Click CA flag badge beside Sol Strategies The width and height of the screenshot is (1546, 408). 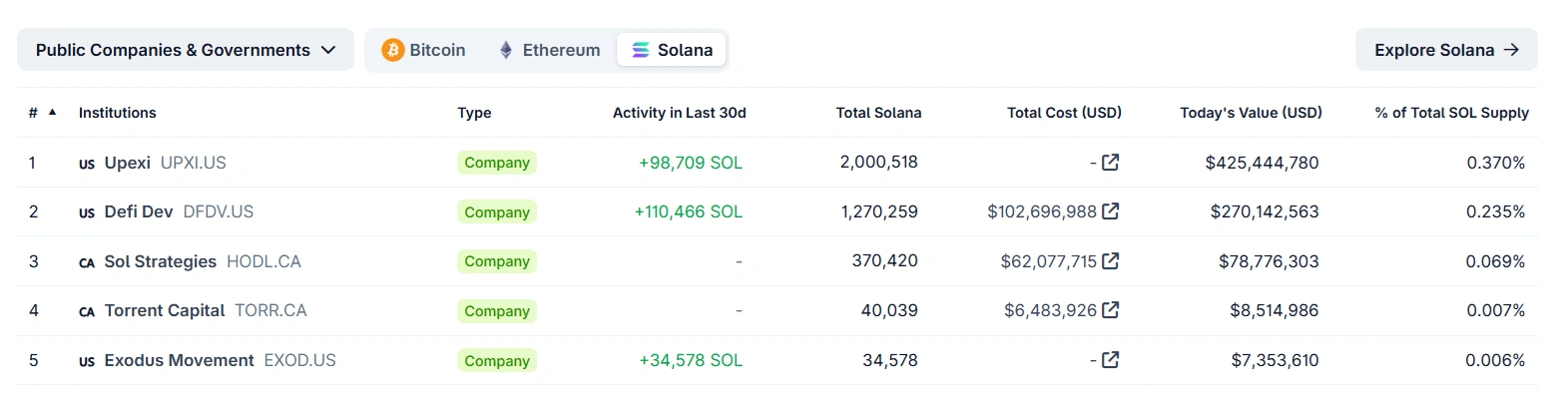[x=87, y=262]
